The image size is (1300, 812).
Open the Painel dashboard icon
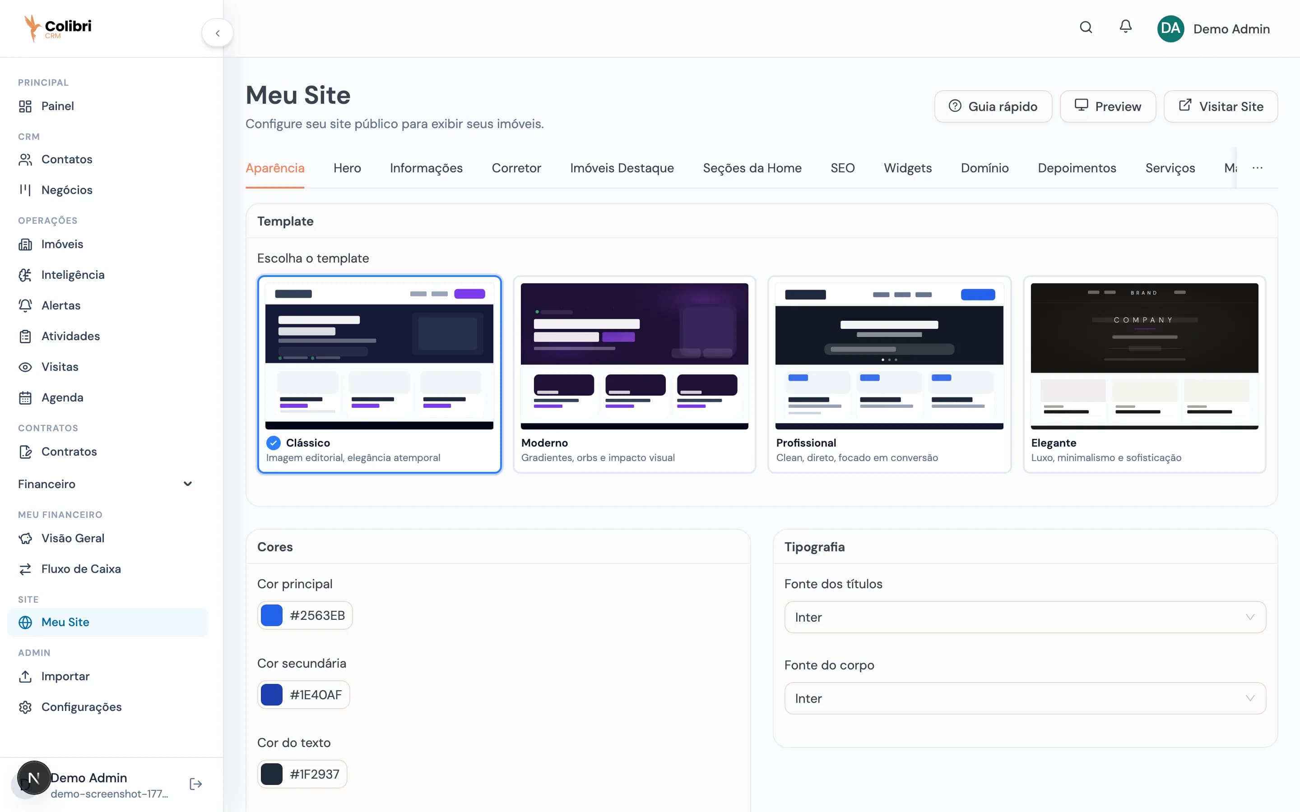pyautogui.click(x=26, y=106)
